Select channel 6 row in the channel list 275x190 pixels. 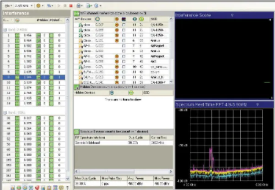click(x=34, y=62)
